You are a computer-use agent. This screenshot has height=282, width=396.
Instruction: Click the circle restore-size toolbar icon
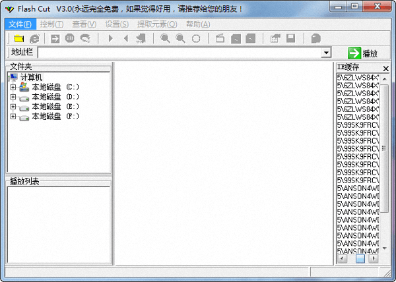pos(196,39)
